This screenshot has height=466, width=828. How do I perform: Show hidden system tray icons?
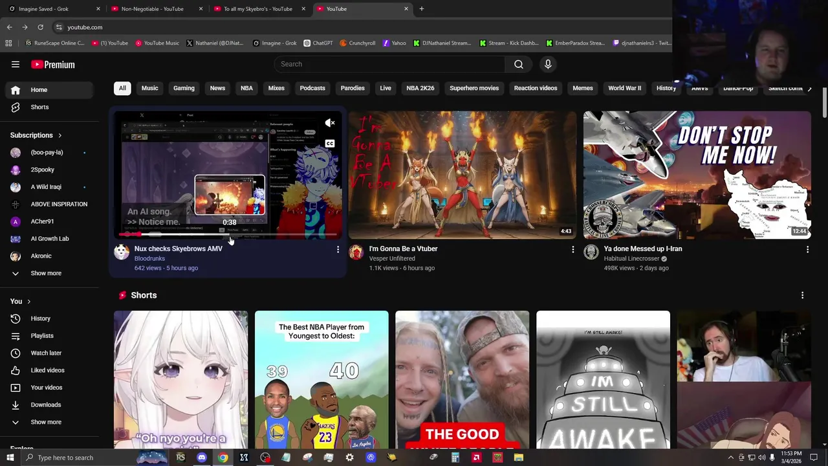tap(731, 458)
